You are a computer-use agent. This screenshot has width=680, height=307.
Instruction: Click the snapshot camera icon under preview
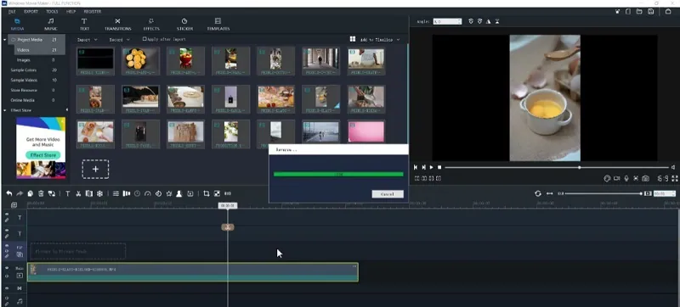[646, 178]
